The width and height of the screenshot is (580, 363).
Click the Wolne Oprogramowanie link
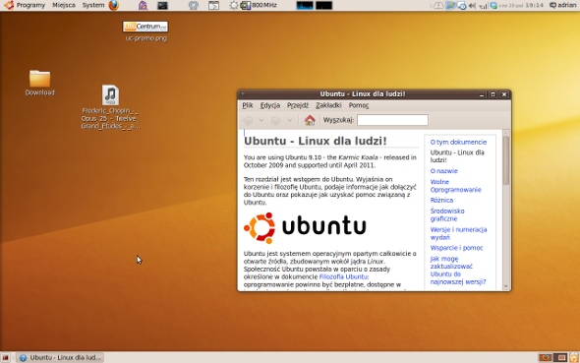pos(456,186)
